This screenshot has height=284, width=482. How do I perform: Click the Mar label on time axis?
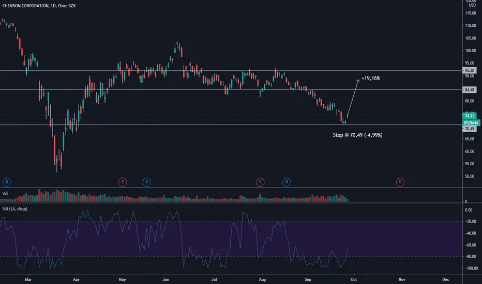tap(28, 279)
